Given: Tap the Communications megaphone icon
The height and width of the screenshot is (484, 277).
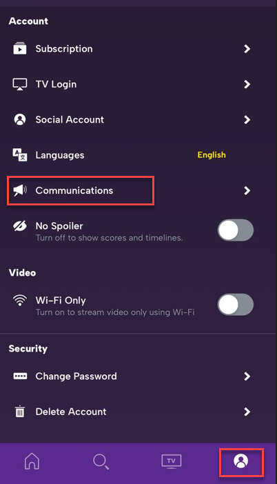Looking at the screenshot, I should click(x=20, y=190).
